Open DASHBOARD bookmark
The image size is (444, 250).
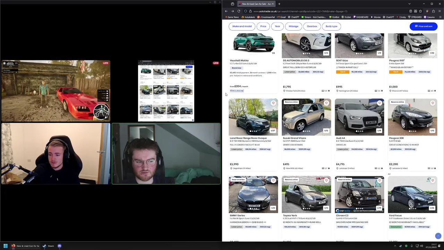pyautogui.click(x=361, y=17)
